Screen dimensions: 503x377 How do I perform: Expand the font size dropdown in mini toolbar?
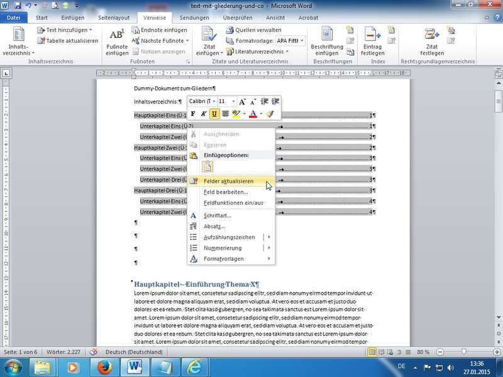coord(234,101)
